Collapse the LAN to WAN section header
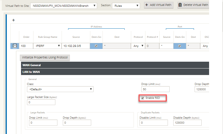 (x=115, y=72)
